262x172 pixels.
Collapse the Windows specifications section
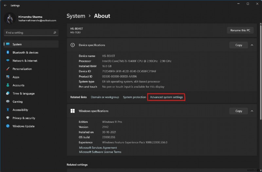click(252, 111)
